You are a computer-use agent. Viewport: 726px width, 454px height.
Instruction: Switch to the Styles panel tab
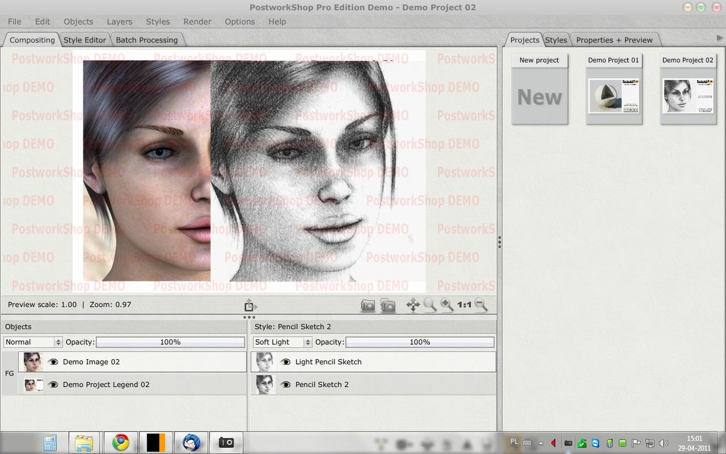click(x=556, y=40)
